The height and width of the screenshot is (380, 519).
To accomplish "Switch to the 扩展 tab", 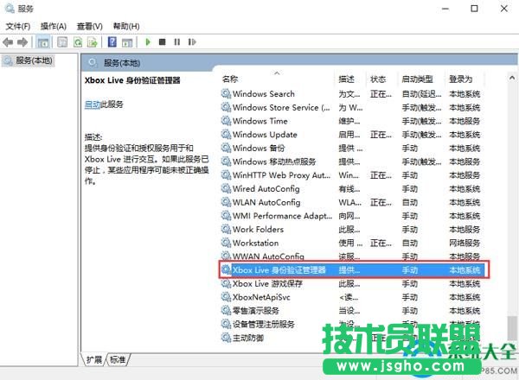I will [94, 359].
